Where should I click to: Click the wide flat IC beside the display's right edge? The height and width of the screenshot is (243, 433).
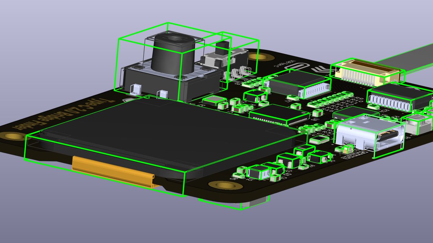click(x=280, y=114)
